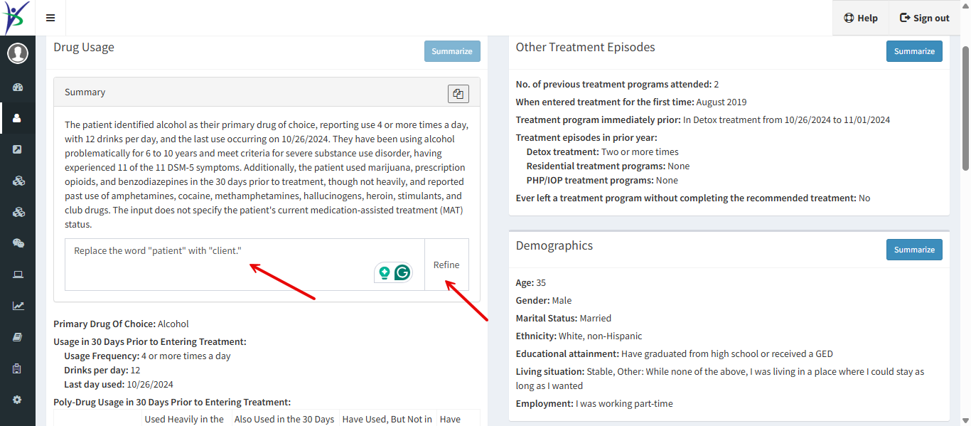Click the Summary panel heading

(85, 92)
